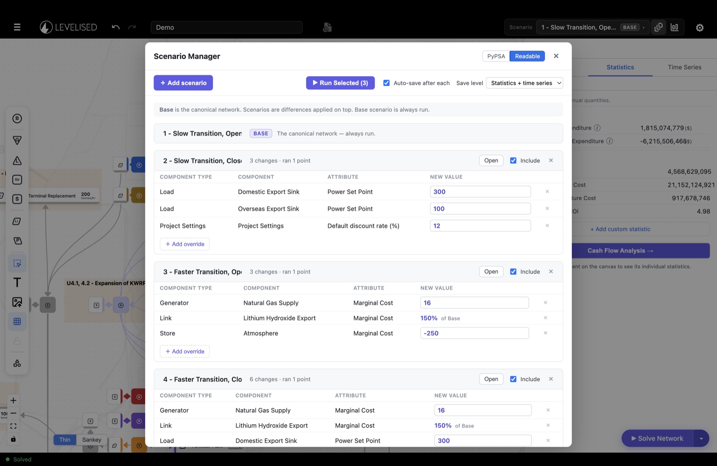Open the hamburger main menu
717x466 pixels.
point(17,27)
